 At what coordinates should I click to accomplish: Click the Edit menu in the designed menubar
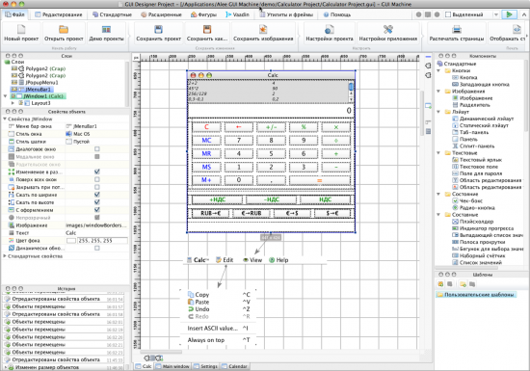click(x=225, y=260)
